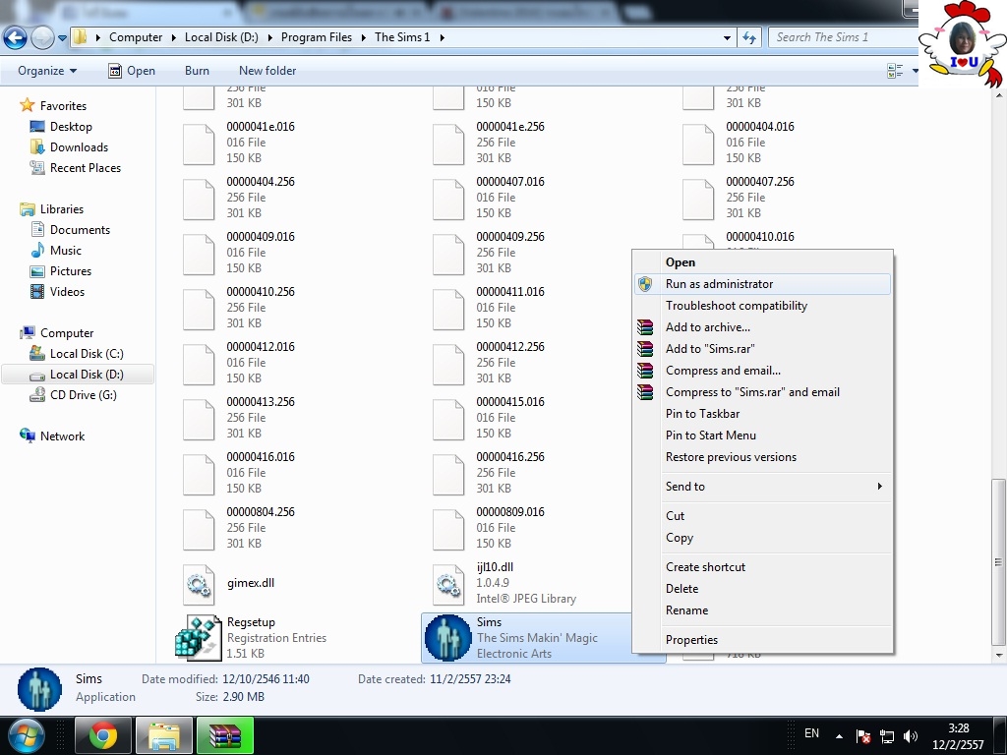Open Windows Explorer taskbar icon
1007x755 pixels.
click(164, 735)
